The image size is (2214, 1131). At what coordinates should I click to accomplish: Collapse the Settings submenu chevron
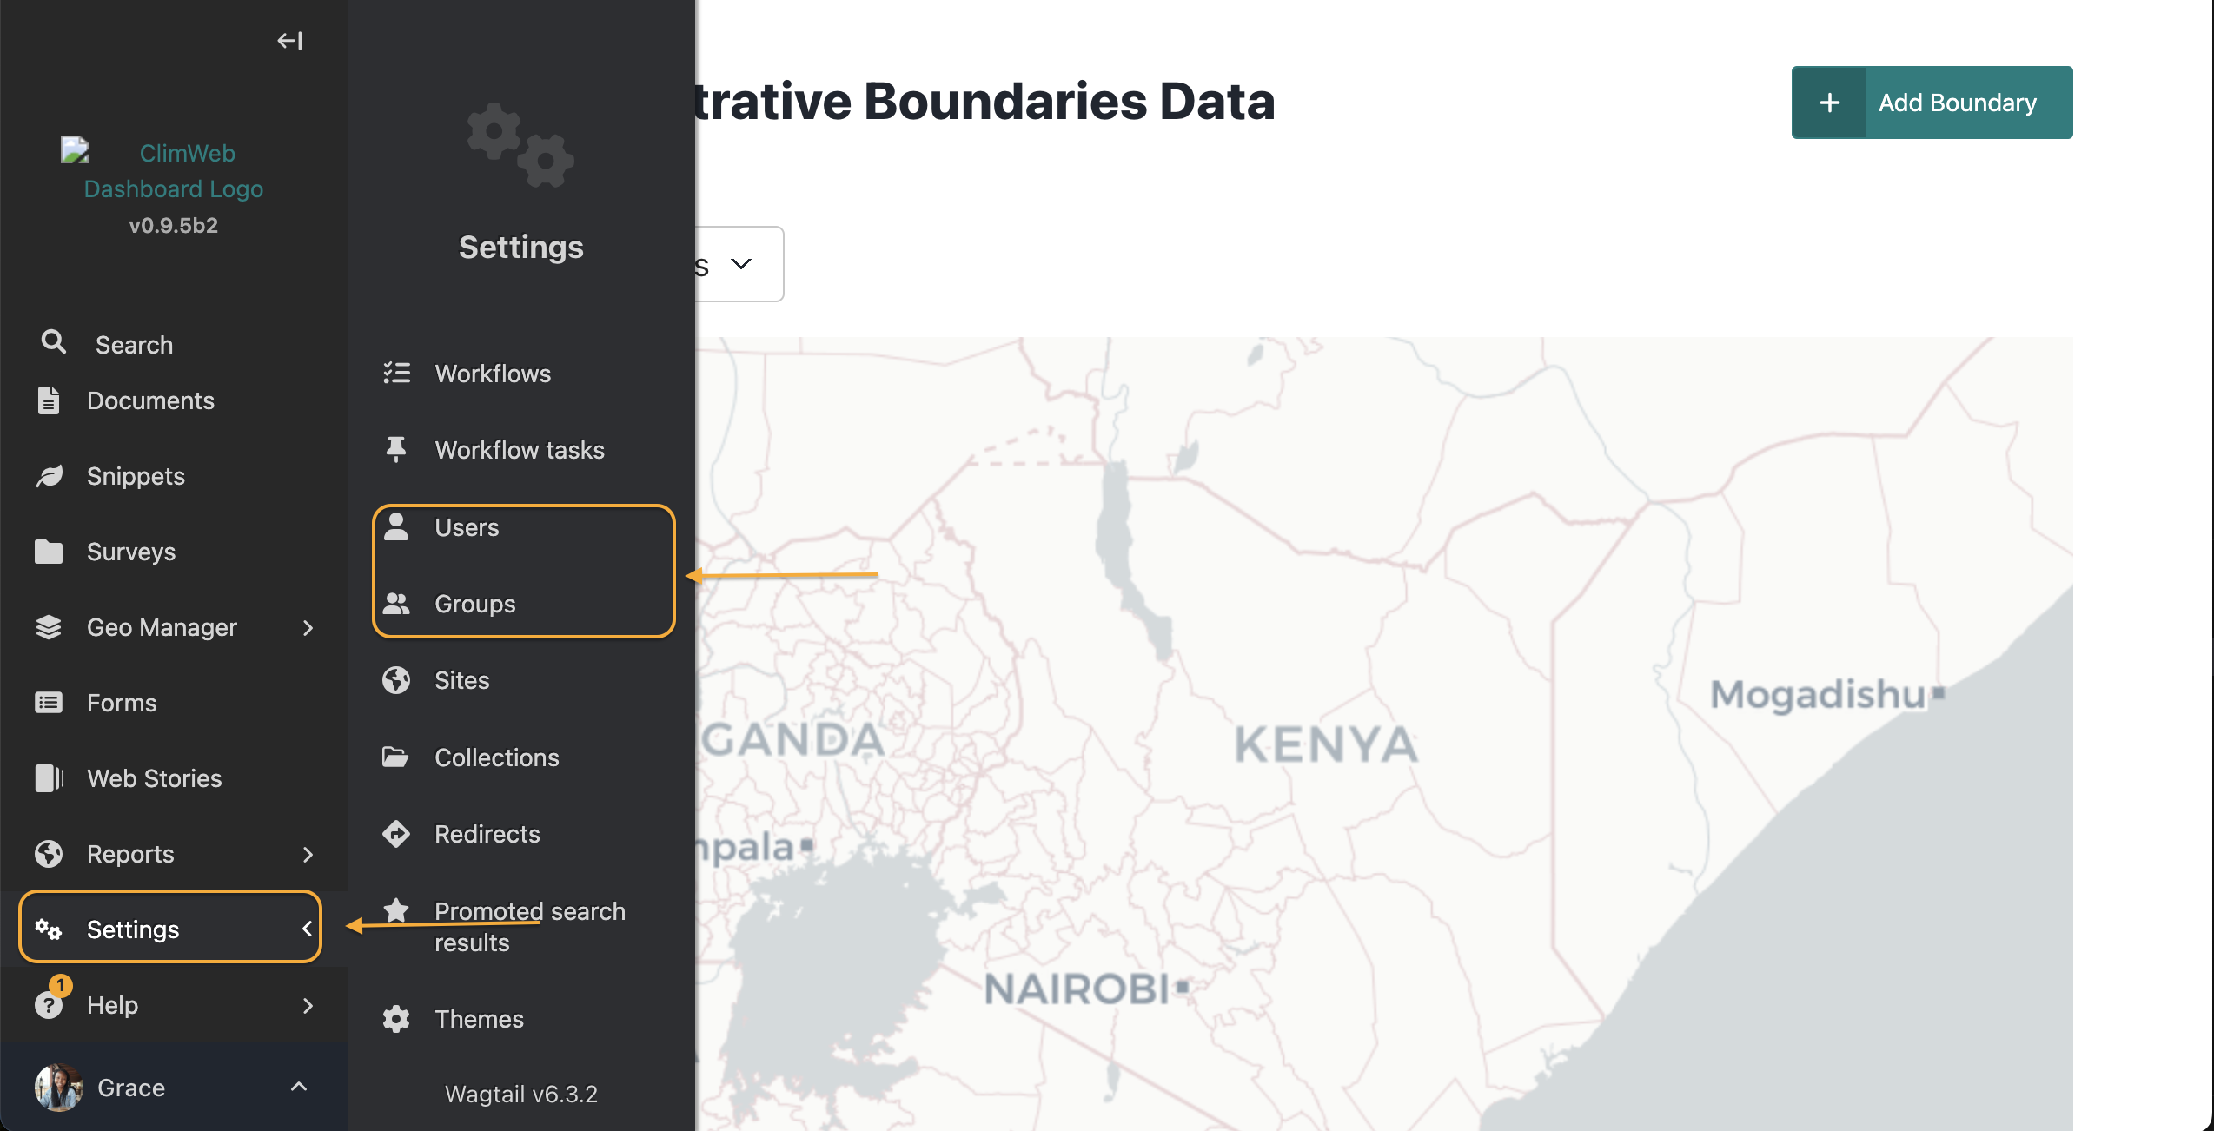tap(306, 929)
